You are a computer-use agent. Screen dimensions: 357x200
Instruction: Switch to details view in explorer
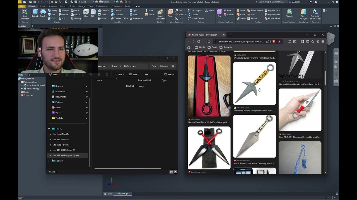(172, 172)
